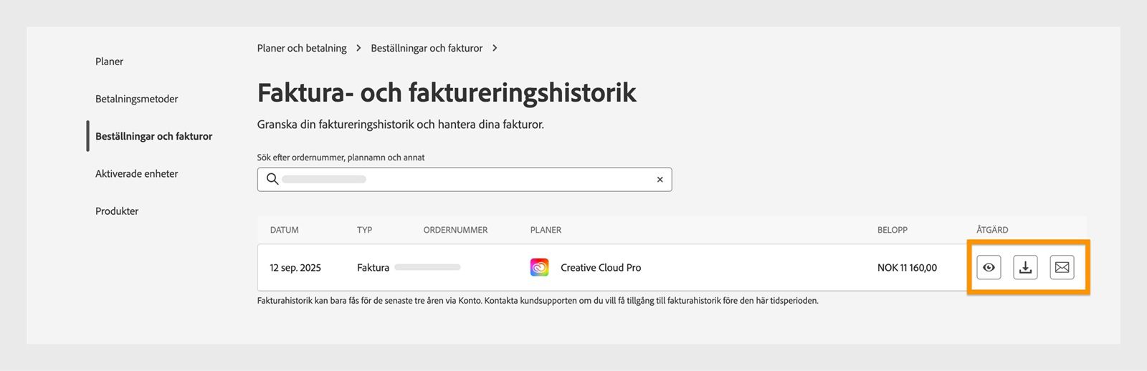Image resolution: width=1147 pixels, height=371 pixels.
Task: Click Beställningar och fakturor breadcrumb link
Action: [427, 48]
